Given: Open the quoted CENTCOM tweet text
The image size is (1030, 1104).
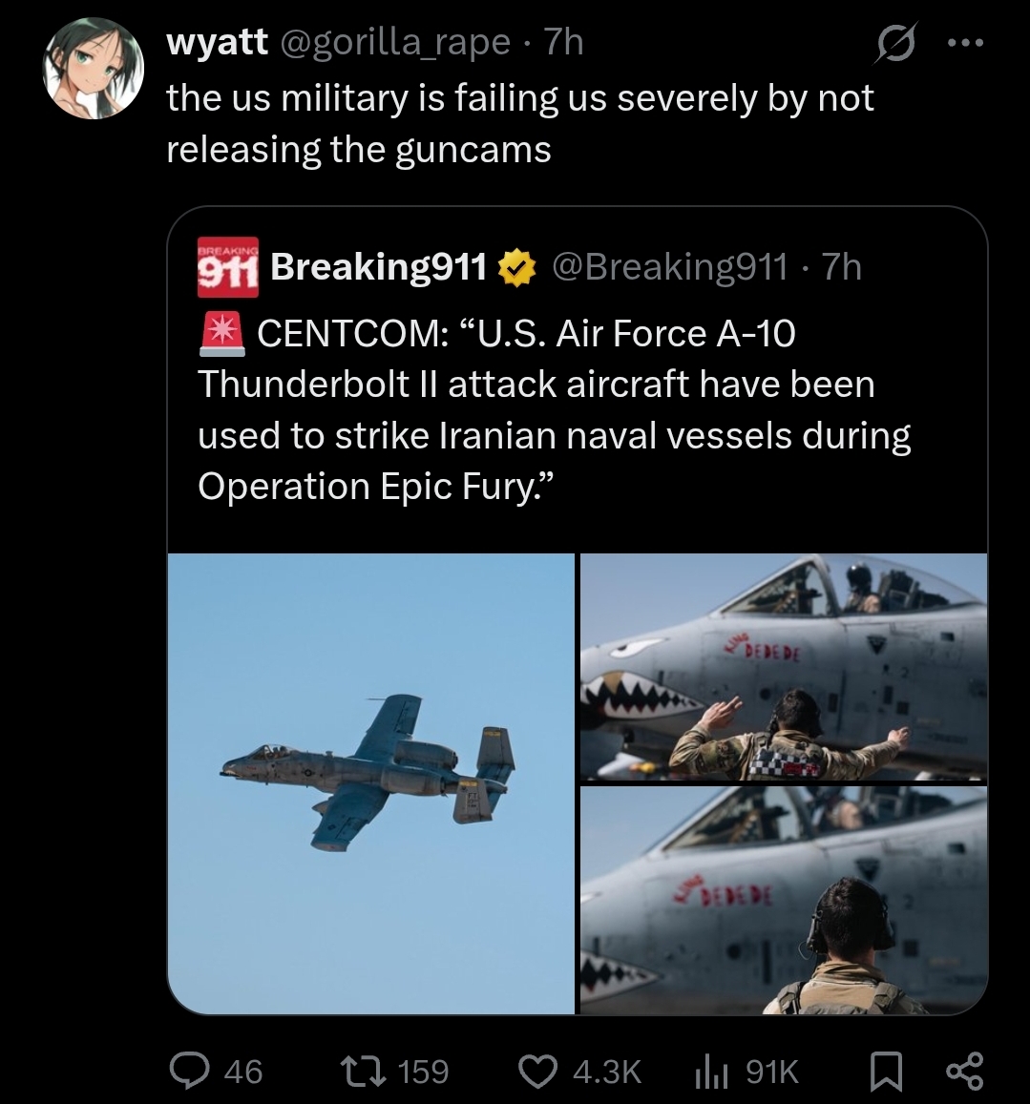Looking at the screenshot, I should tap(554, 410).
